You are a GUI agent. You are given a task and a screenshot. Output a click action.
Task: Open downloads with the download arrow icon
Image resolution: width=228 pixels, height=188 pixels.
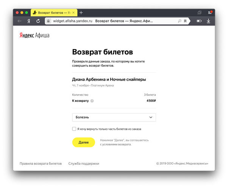click(208, 21)
